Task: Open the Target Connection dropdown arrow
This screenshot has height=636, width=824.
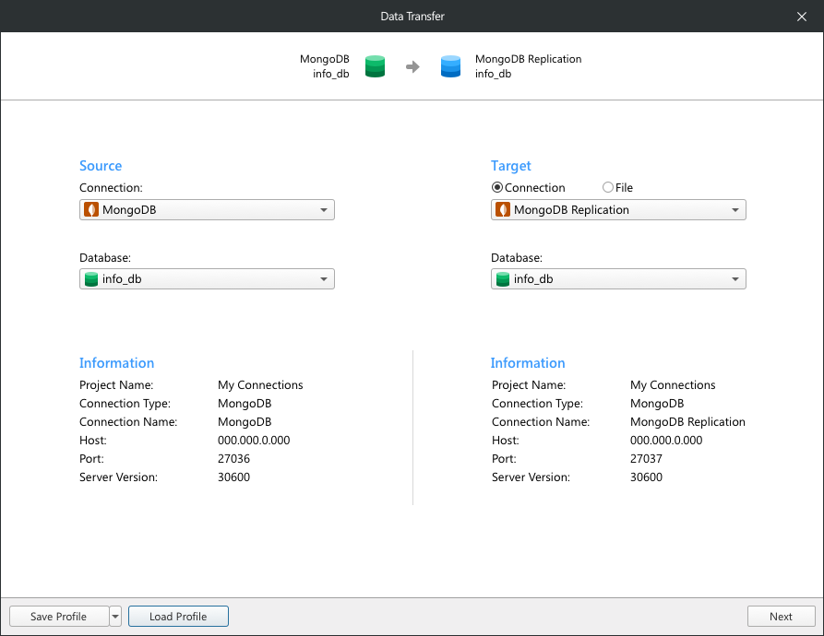Action: point(735,210)
